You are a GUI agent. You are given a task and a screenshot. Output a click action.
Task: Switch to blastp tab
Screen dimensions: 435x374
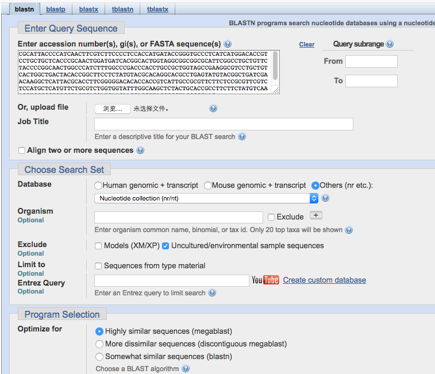[56, 9]
